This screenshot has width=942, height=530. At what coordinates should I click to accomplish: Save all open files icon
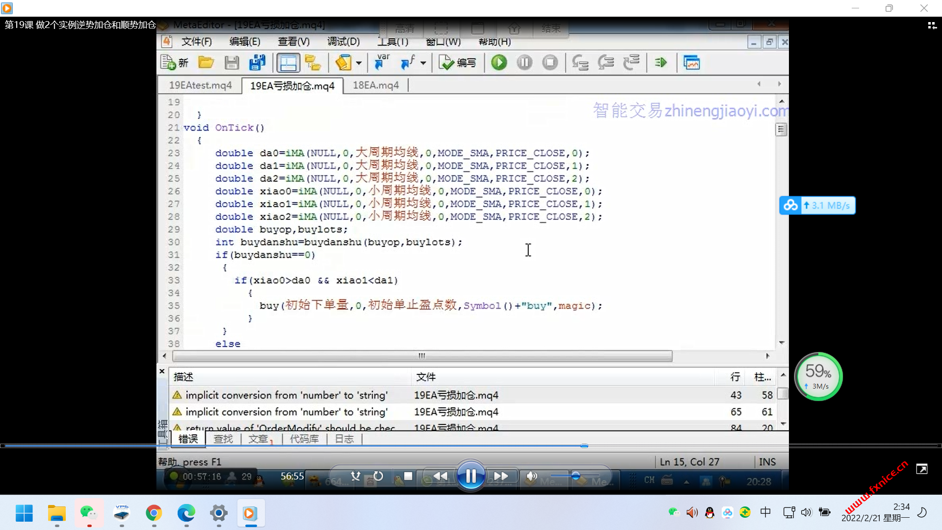[257, 63]
